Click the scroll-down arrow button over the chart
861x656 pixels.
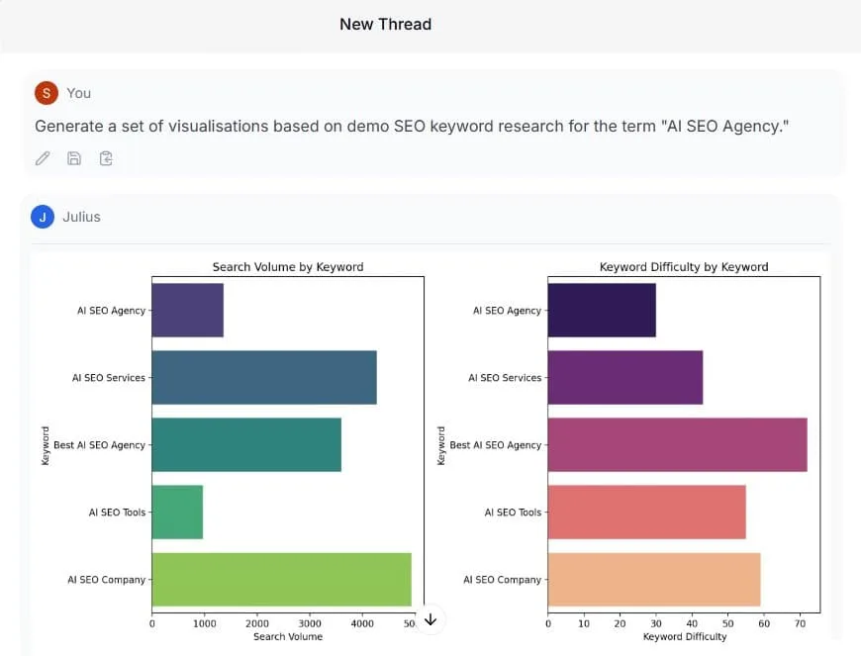coord(430,618)
